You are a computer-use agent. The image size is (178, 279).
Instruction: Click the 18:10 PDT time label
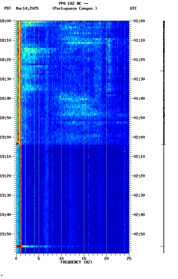pos(5,40)
